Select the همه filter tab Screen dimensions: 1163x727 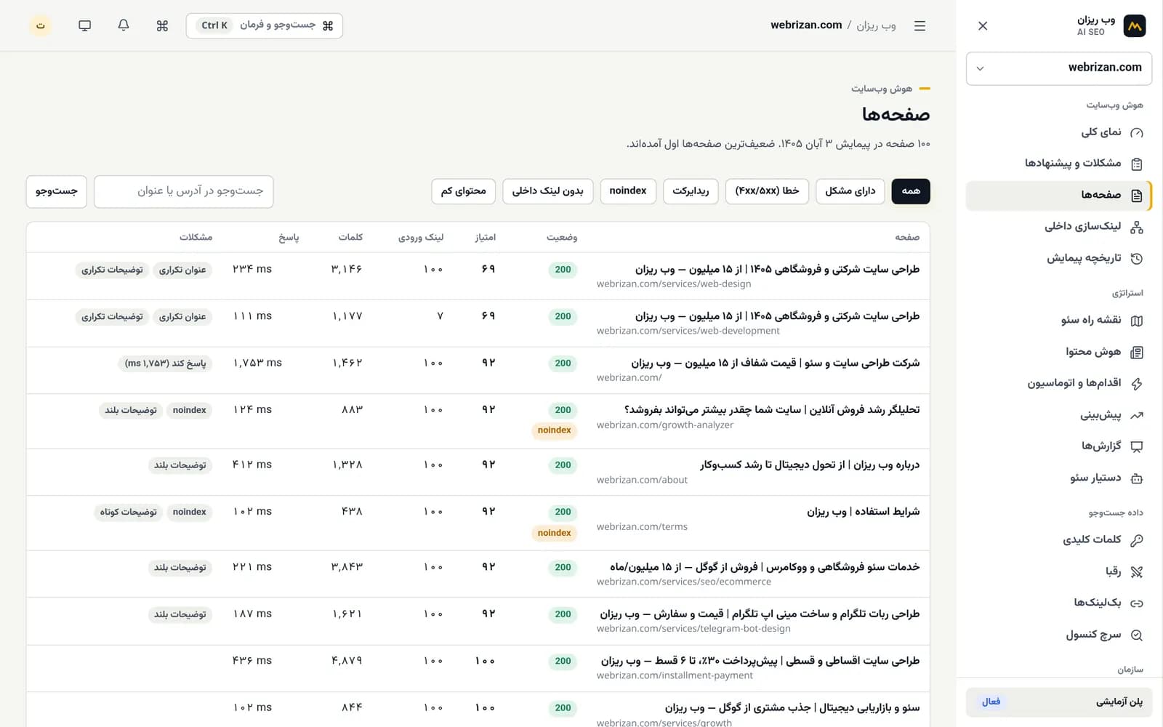pyautogui.click(x=911, y=191)
